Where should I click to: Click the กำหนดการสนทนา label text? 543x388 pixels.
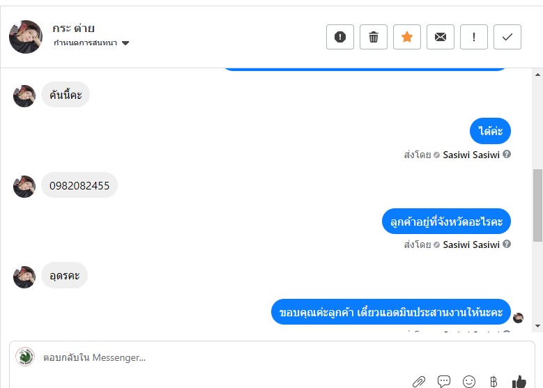click(x=85, y=43)
